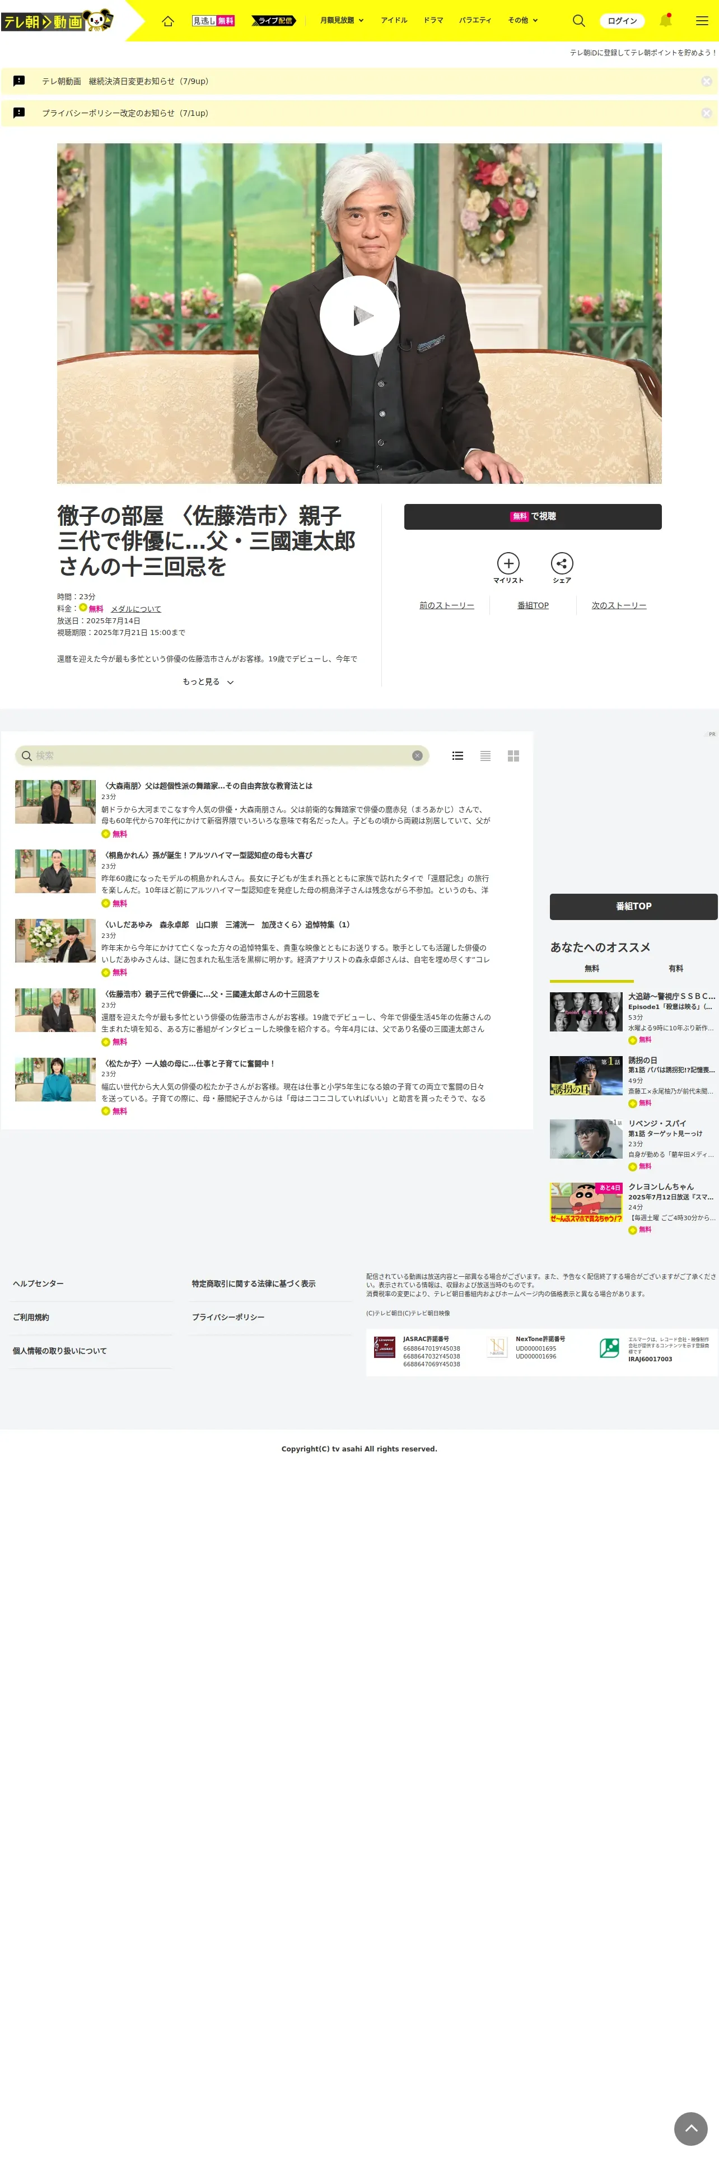Select ドラマ in the navigation
This screenshot has width=719, height=2157.
pyautogui.click(x=433, y=20)
